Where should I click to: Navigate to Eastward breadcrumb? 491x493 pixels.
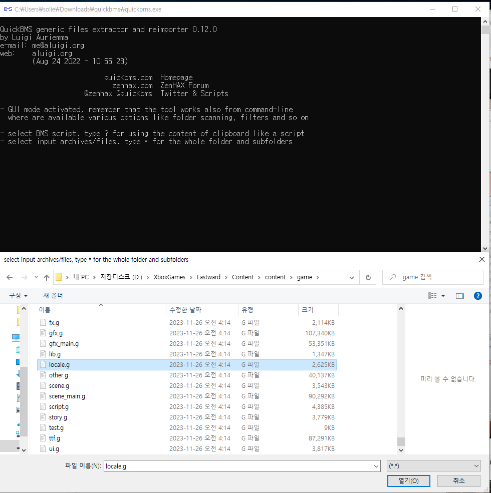tap(208, 277)
